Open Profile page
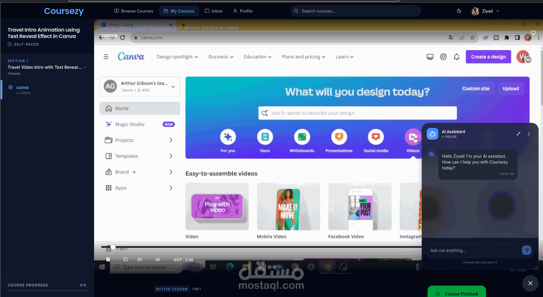543x297 pixels. click(x=243, y=11)
